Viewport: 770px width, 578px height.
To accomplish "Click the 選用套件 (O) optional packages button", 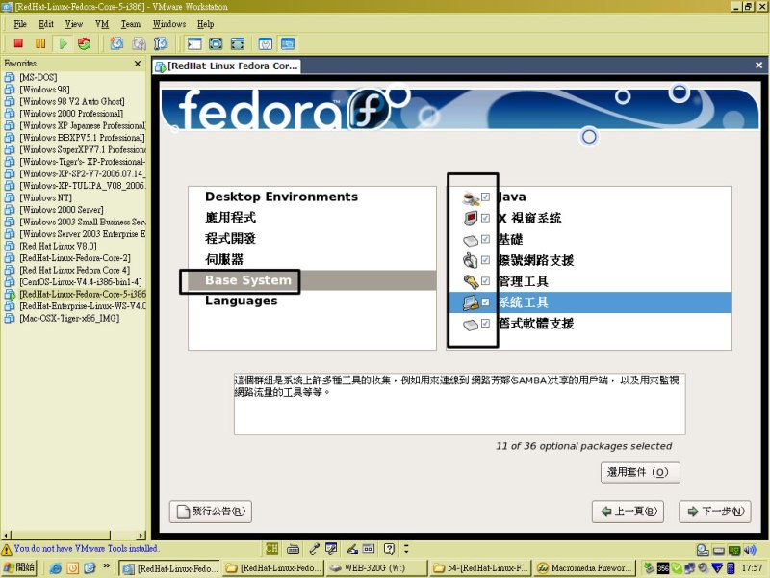I will (x=640, y=472).
